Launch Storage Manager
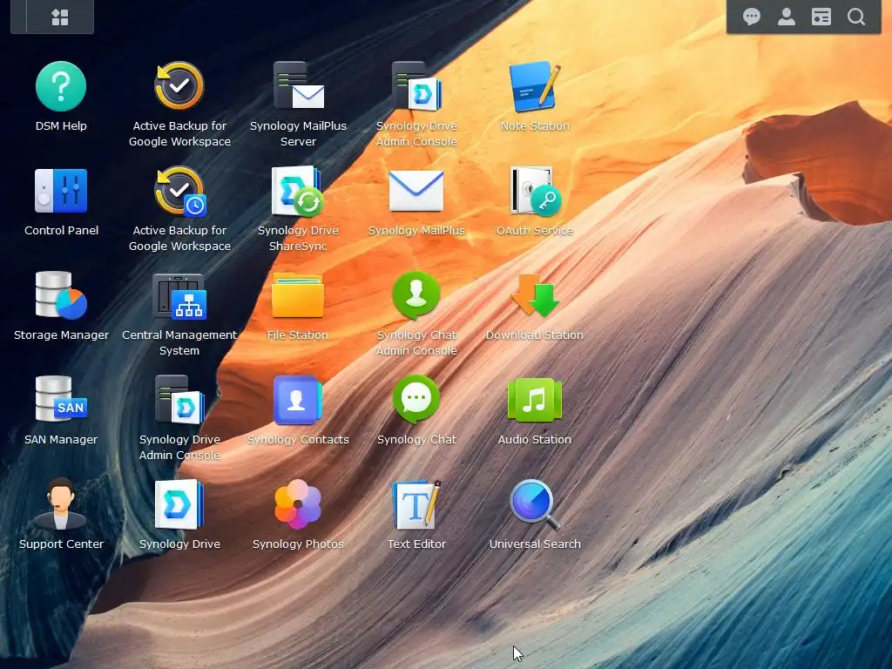This screenshot has width=892, height=669. coord(61,294)
